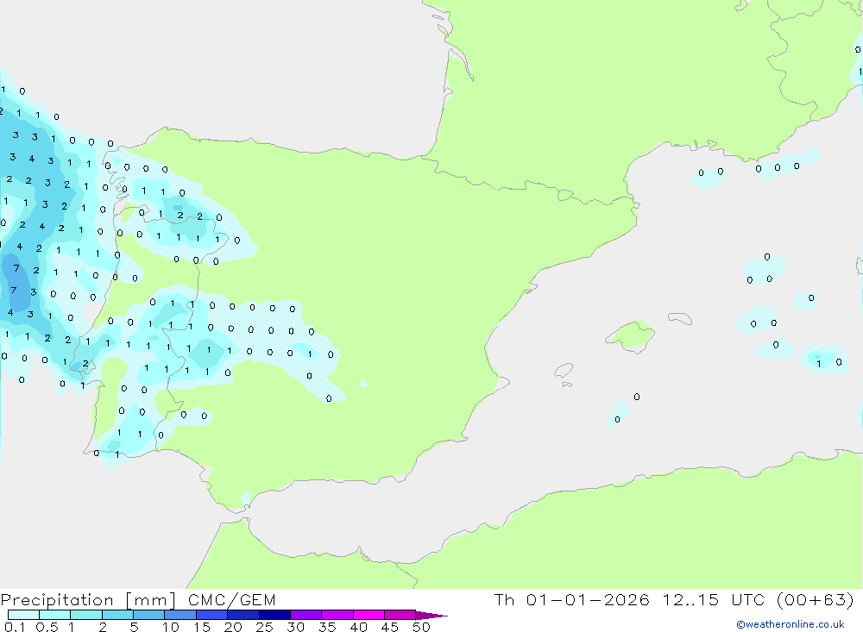Pick the legend swatch between 10 and 15
Image resolution: width=863 pixels, height=632 pixels.
pyautogui.click(x=180, y=615)
